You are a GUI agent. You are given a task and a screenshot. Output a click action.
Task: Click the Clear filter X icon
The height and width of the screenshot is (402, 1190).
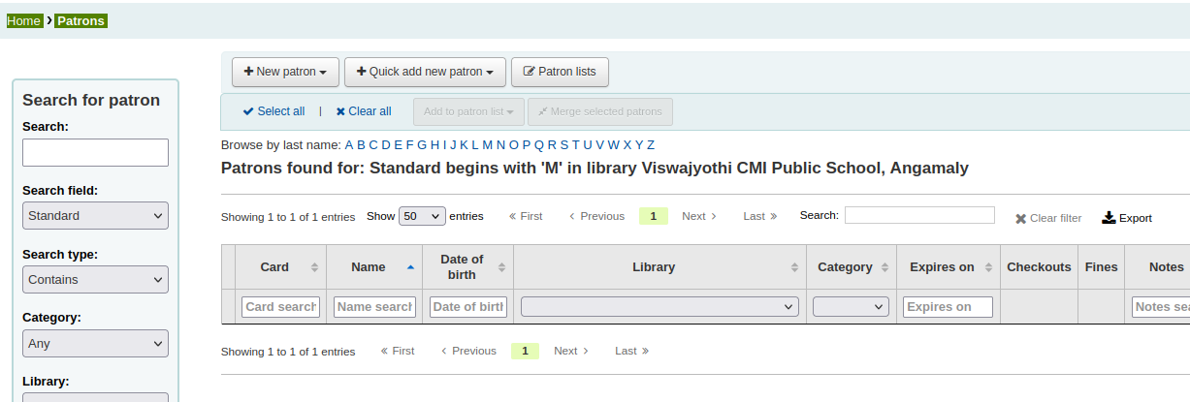point(1020,219)
